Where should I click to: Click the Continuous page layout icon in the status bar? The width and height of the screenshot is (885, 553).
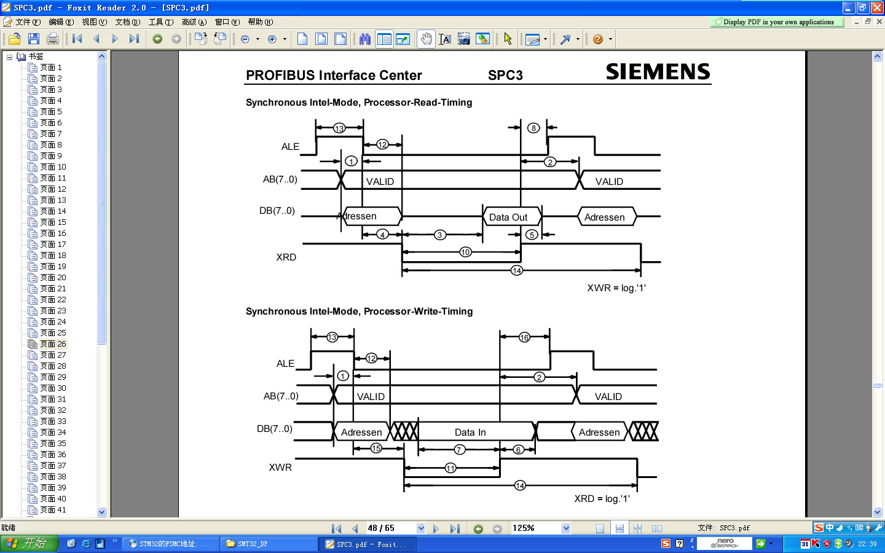pos(619,528)
